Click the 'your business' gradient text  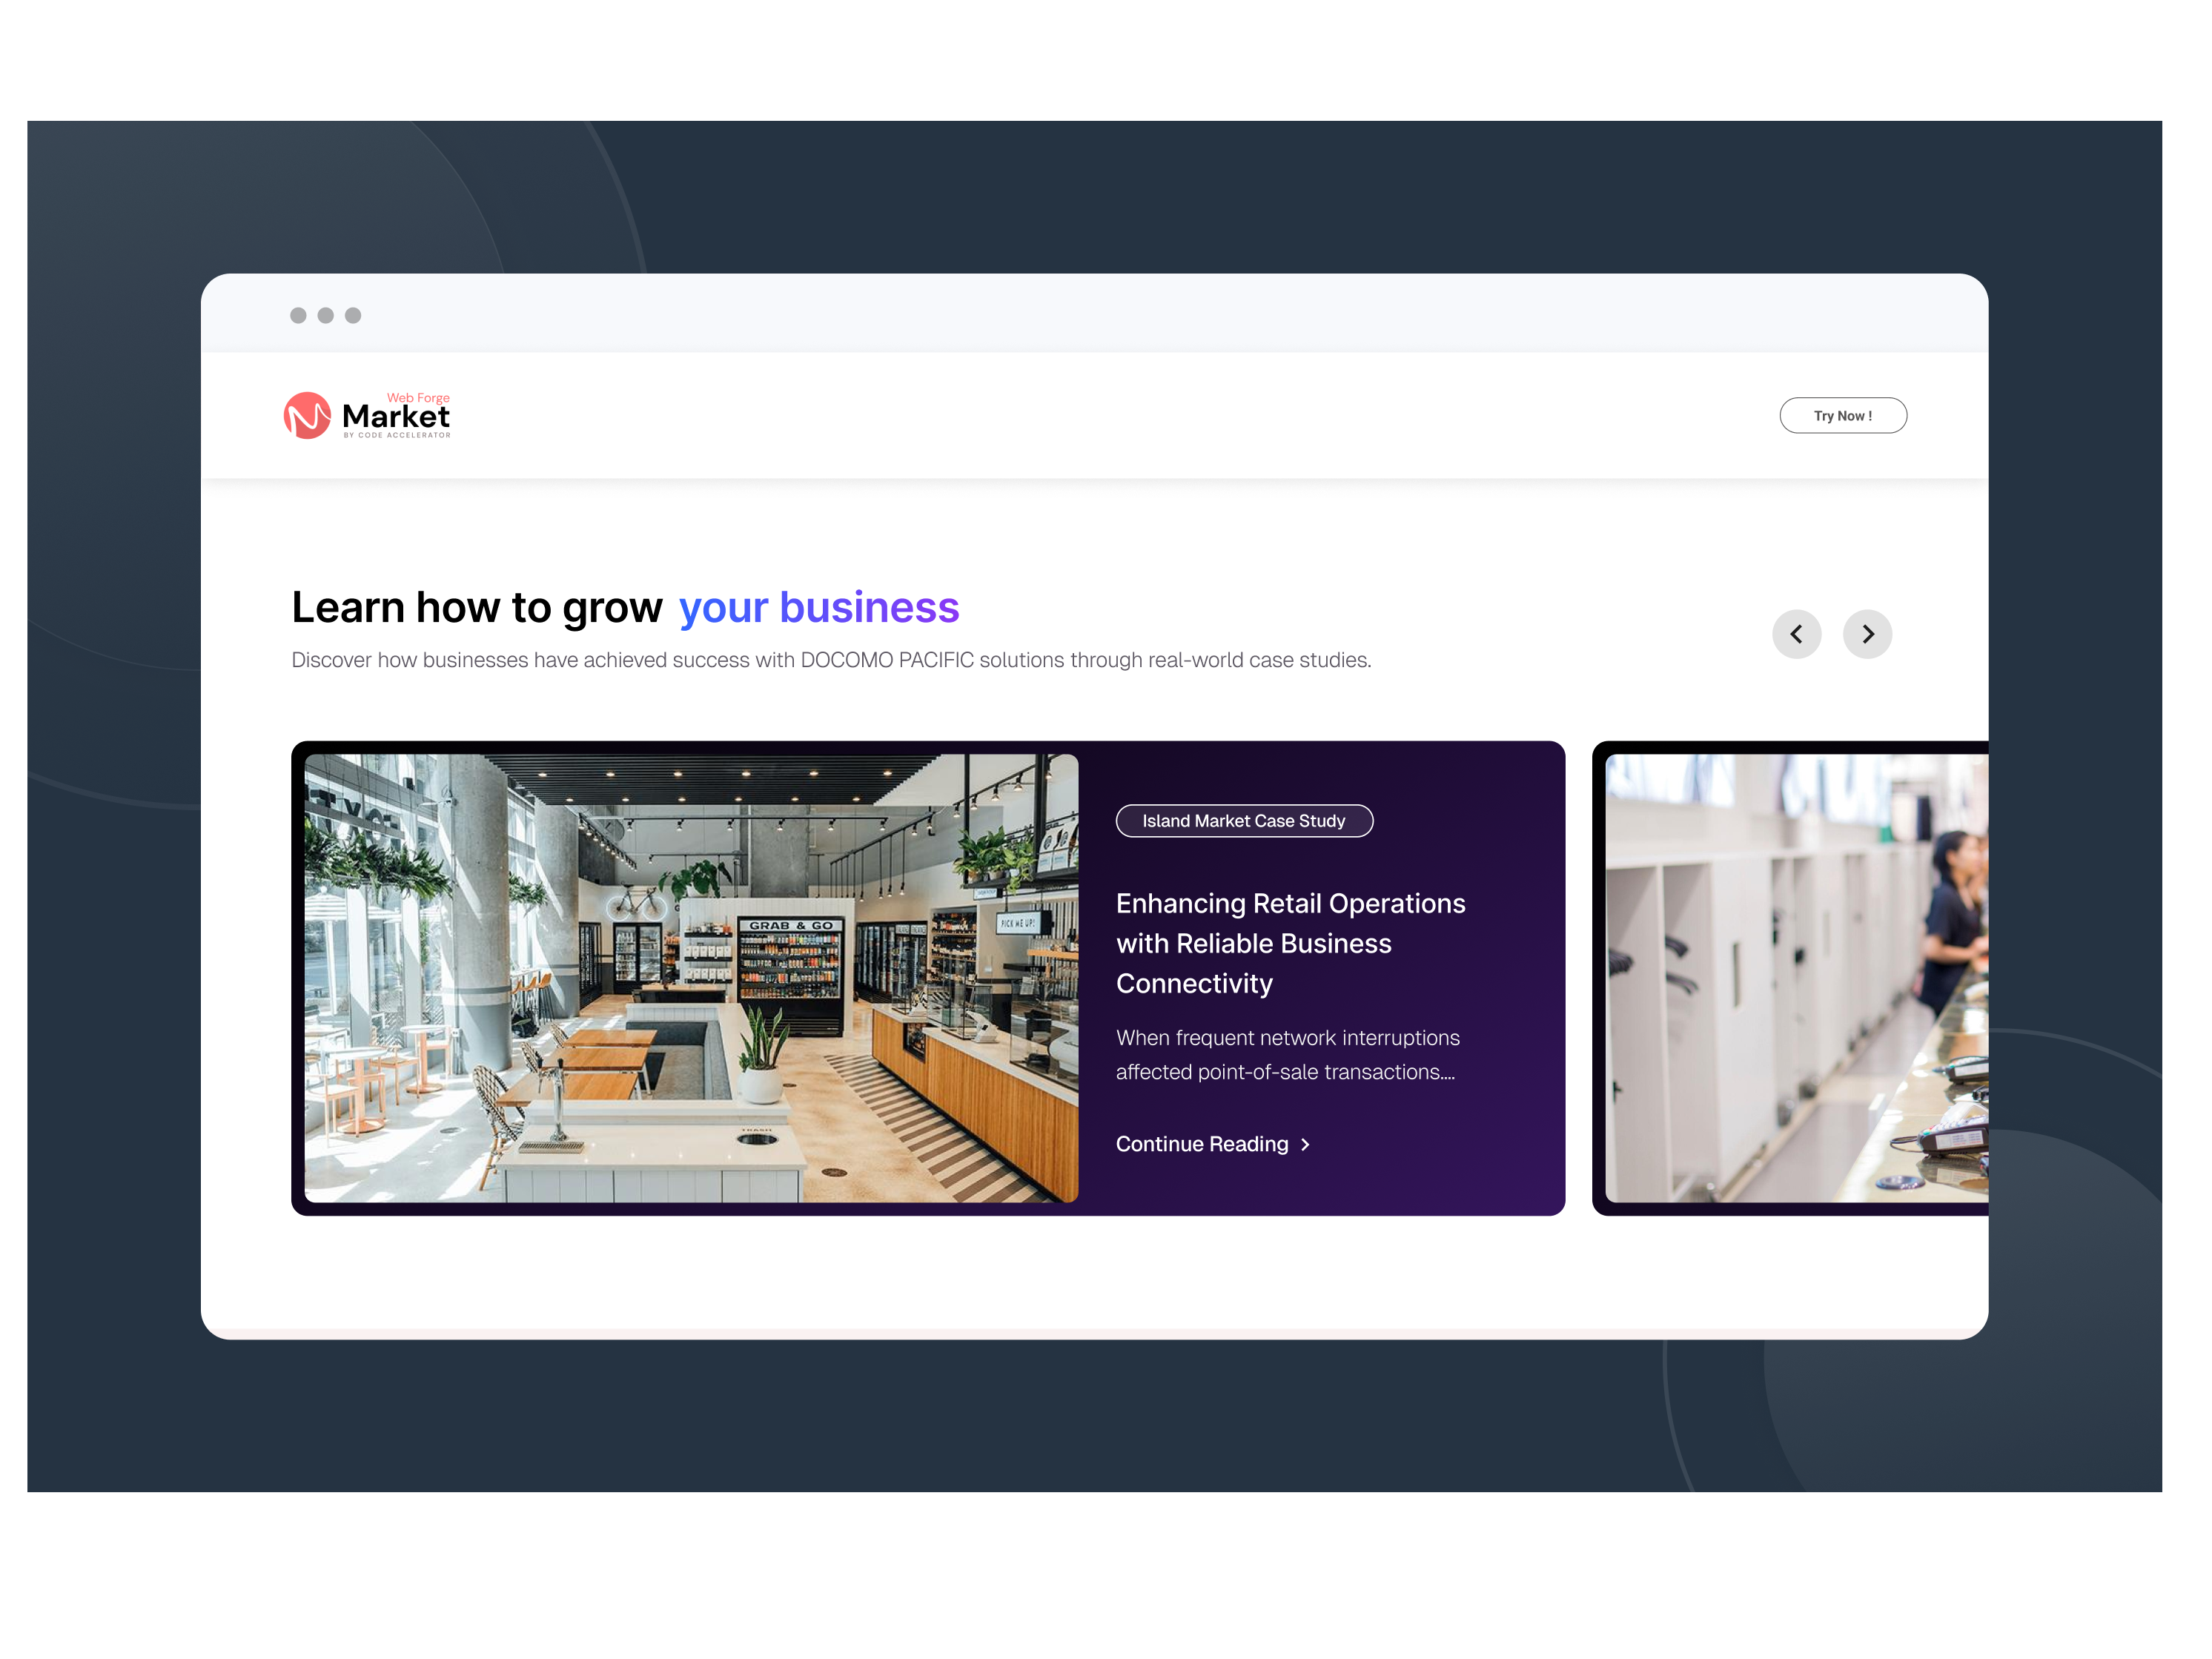pyautogui.click(x=819, y=607)
